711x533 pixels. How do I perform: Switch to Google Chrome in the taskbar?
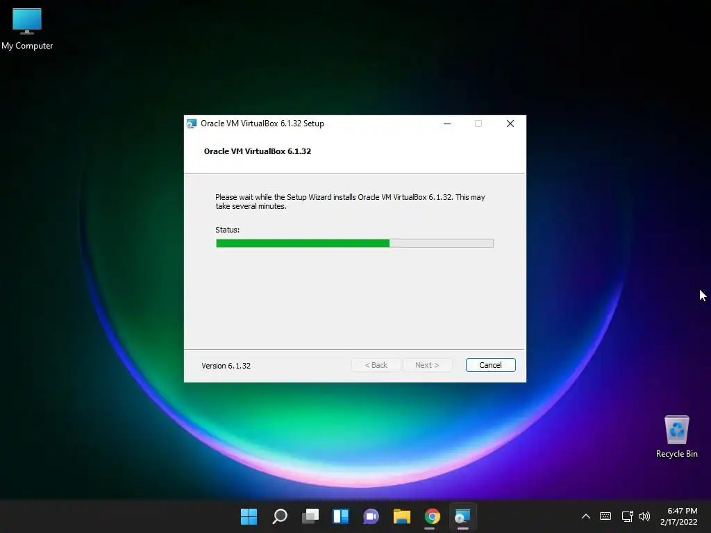[x=432, y=516]
